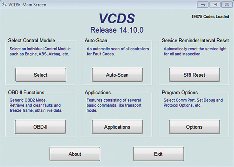
Task: Click the '19875 Codes Loaded' text
Action: 210,17
